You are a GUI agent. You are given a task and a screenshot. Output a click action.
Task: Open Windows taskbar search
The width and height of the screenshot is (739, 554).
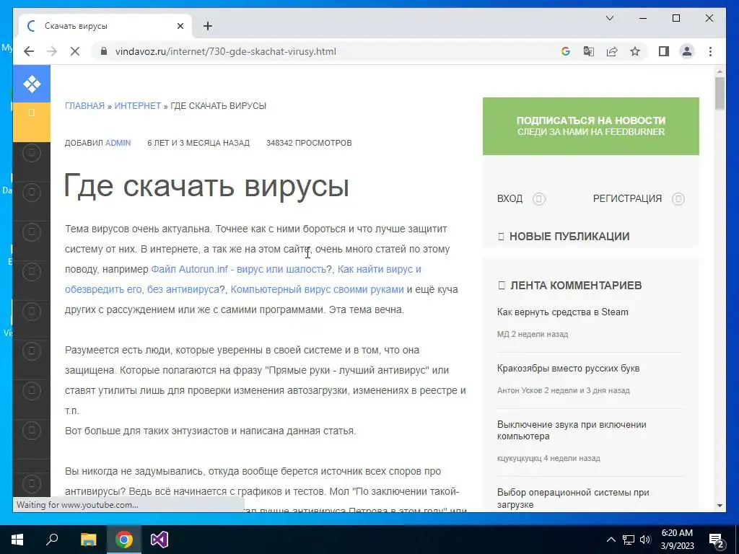[x=52, y=540]
